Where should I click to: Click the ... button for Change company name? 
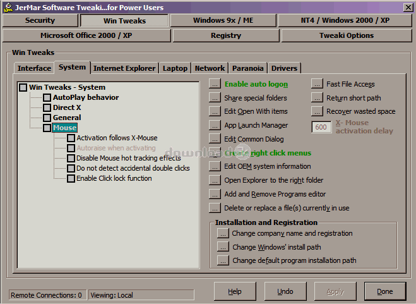(223, 233)
